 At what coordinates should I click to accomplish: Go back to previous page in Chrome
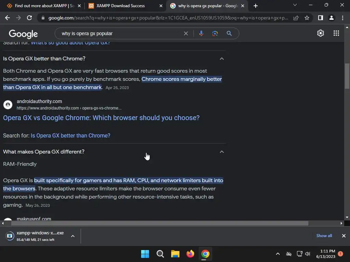(x=8, y=18)
